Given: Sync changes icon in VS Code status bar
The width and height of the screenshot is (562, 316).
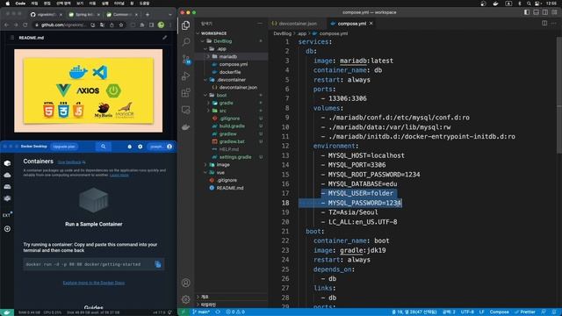Looking at the screenshot, I should [x=218, y=312].
